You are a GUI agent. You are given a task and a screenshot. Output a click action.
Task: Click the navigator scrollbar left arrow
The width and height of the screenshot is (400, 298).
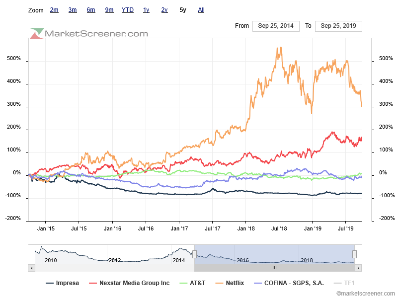coord(31,268)
